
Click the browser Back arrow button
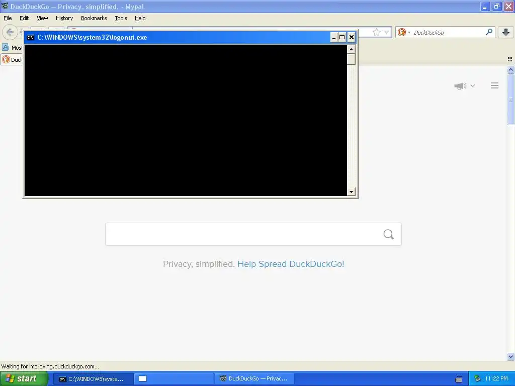10,32
